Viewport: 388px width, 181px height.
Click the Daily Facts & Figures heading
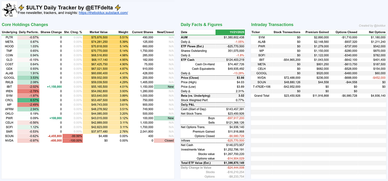[201, 24]
